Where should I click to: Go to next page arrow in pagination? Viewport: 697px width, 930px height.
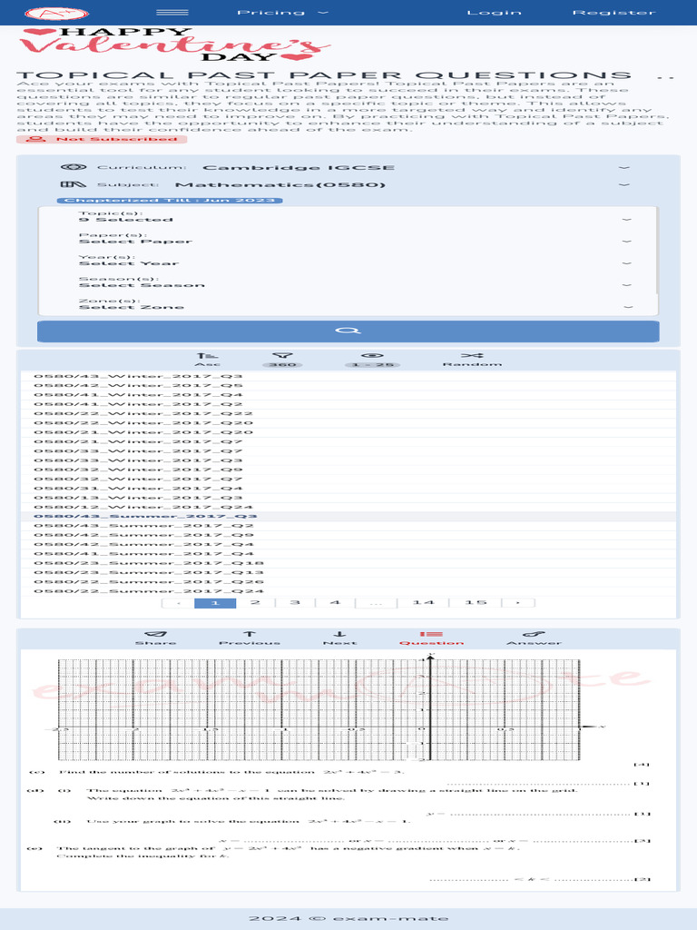[x=518, y=603]
